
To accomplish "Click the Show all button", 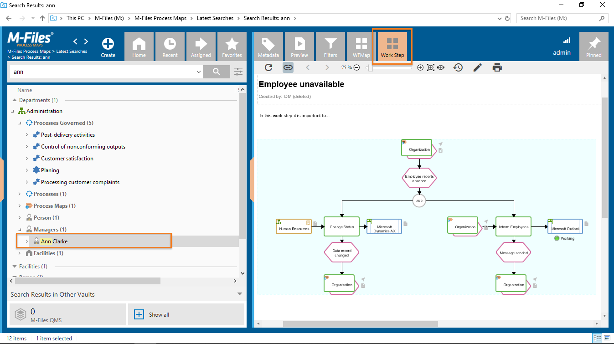I will tap(186, 314).
